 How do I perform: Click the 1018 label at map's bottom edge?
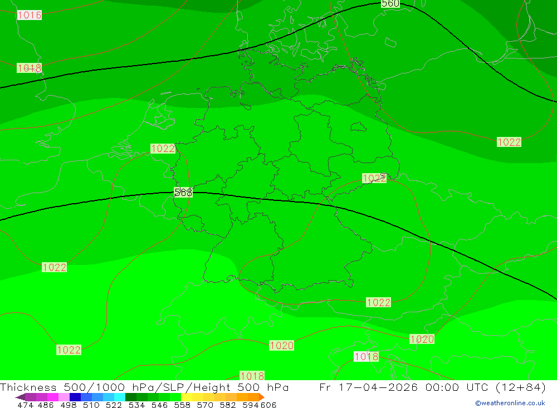click(x=252, y=375)
